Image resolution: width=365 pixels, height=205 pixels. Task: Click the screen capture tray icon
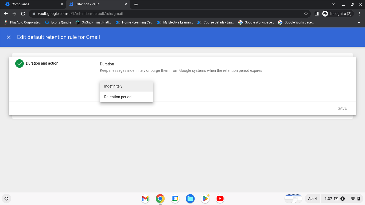pos(336,199)
